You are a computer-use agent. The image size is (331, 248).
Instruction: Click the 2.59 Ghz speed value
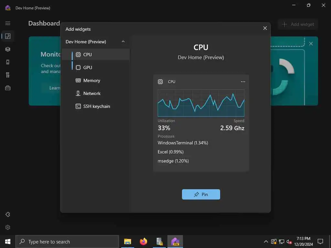tap(232, 128)
